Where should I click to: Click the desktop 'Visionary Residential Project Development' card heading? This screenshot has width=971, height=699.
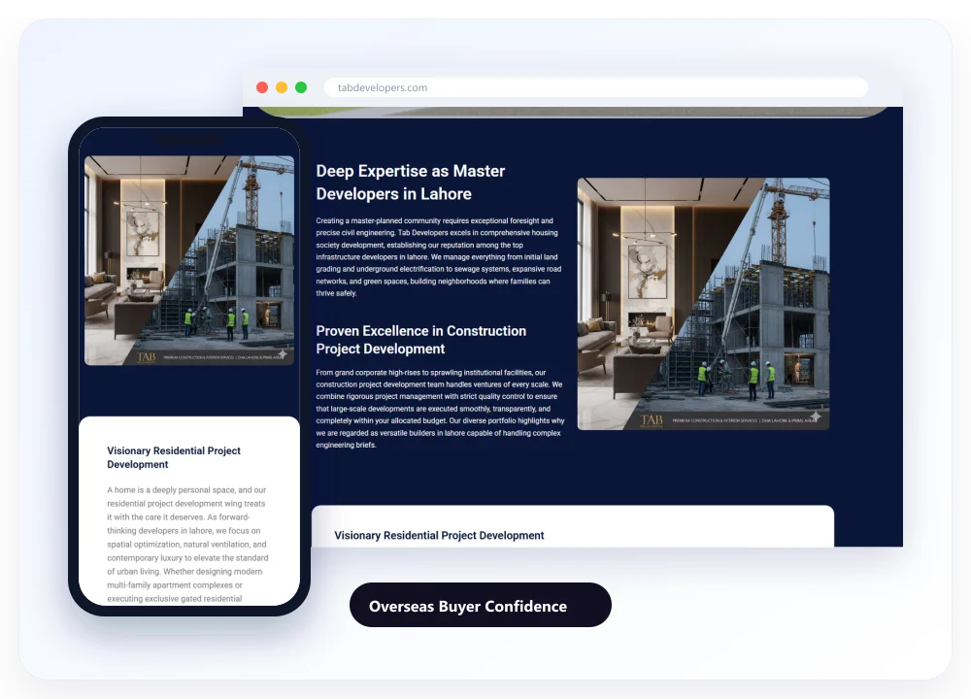pyautogui.click(x=439, y=536)
